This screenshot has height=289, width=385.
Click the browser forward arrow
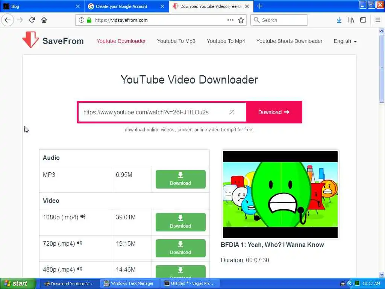point(20,20)
